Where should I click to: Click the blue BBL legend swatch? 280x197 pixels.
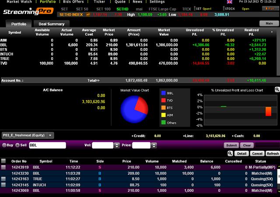[x=163, y=93]
